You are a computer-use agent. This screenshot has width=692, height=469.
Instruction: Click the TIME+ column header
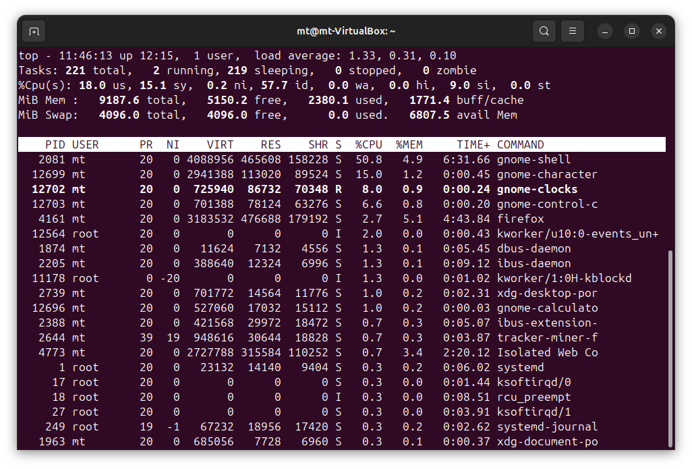point(473,144)
